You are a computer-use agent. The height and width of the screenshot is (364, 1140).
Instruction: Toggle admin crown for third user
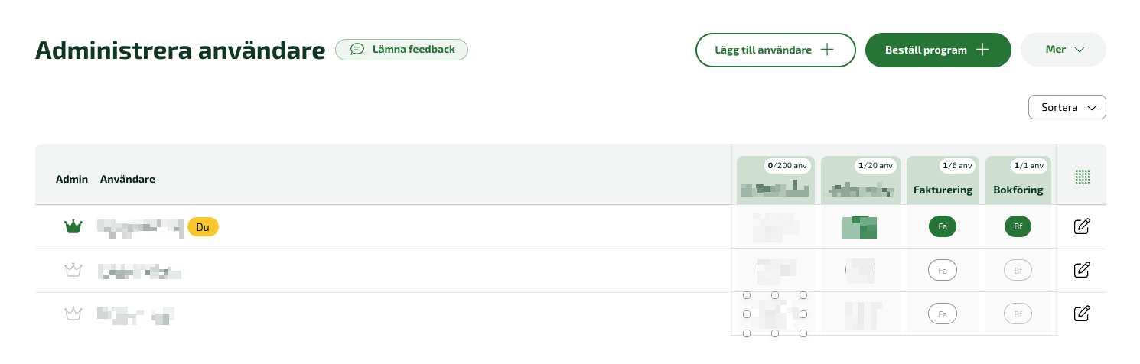[73, 314]
